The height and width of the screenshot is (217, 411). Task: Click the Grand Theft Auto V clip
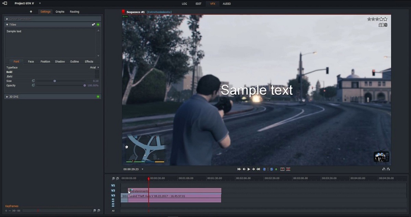click(175, 196)
